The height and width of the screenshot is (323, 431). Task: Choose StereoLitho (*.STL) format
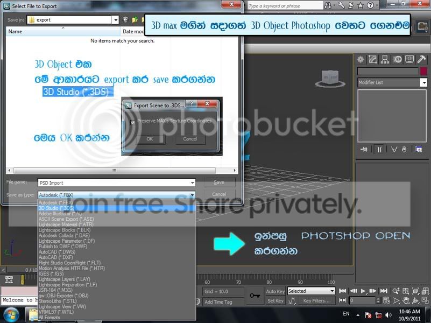(117, 301)
